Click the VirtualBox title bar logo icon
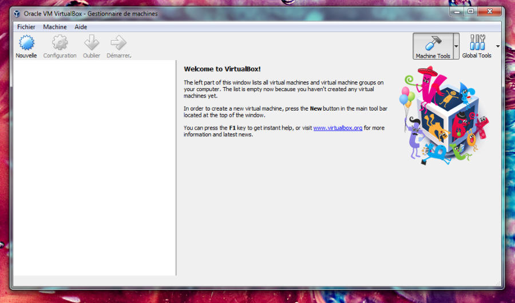Image resolution: width=515 pixels, height=303 pixels. (17, 14)
